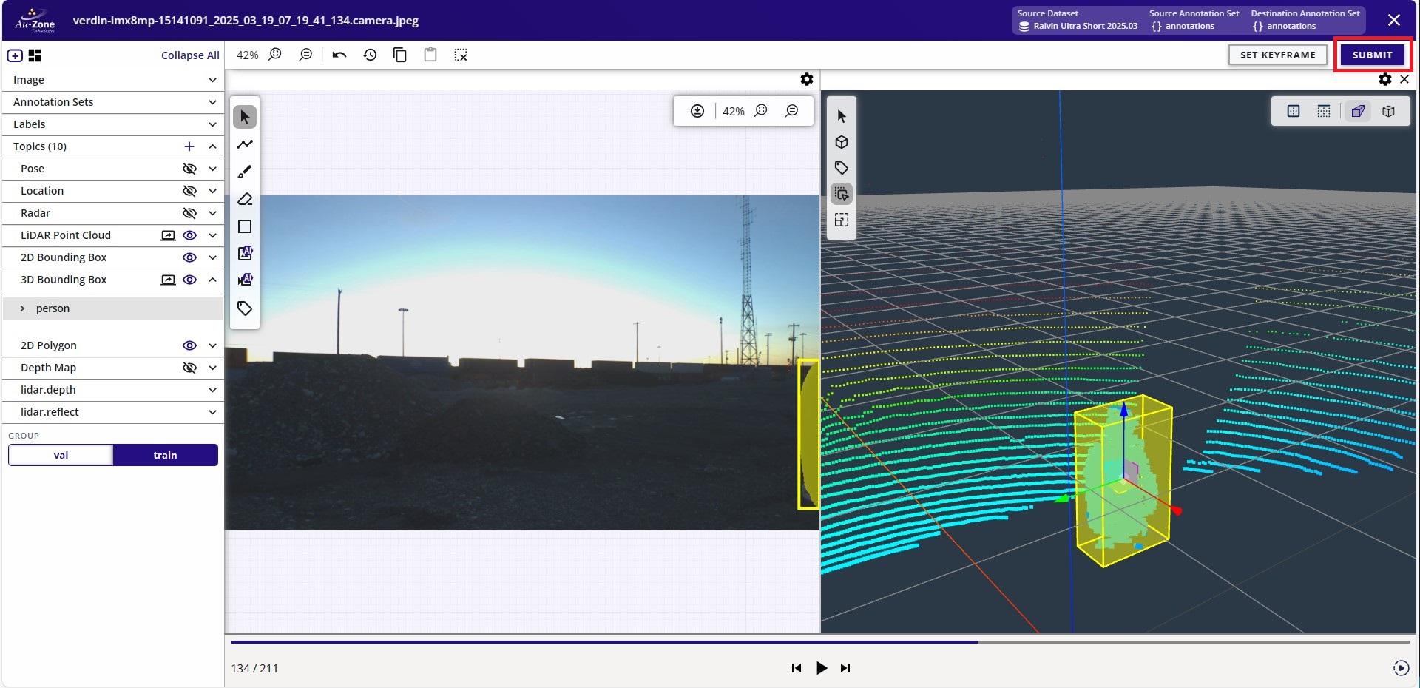Click the fit-to-selection tool in 3D toolbar
1420x688 pixels.
coord(842,220)
